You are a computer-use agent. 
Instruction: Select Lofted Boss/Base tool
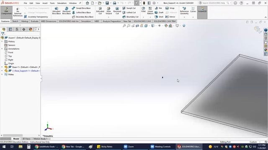81,12
